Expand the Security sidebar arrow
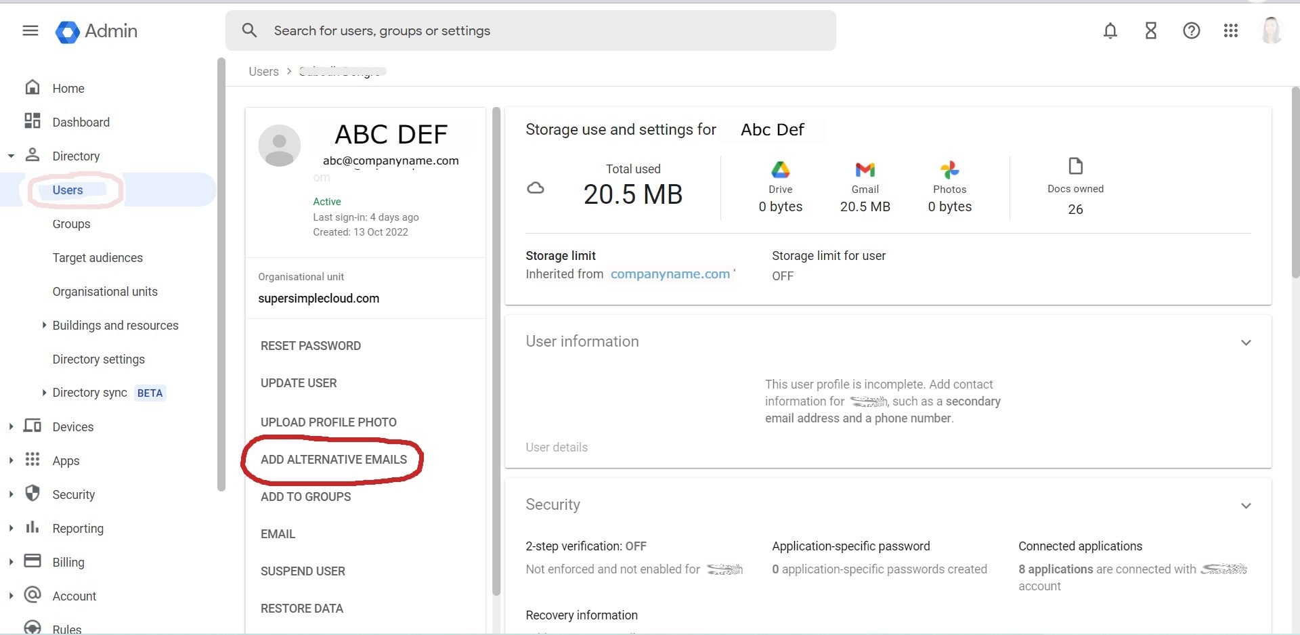This screenshot has height=635, width=1300. 11,494
